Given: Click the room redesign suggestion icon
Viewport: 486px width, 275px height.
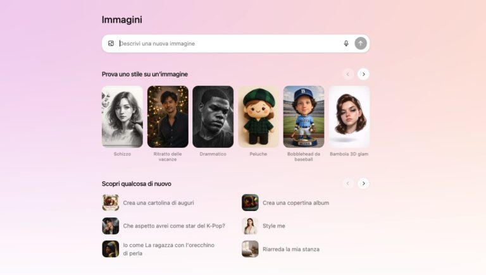Looking at the screenshot, I should [250, 249].
